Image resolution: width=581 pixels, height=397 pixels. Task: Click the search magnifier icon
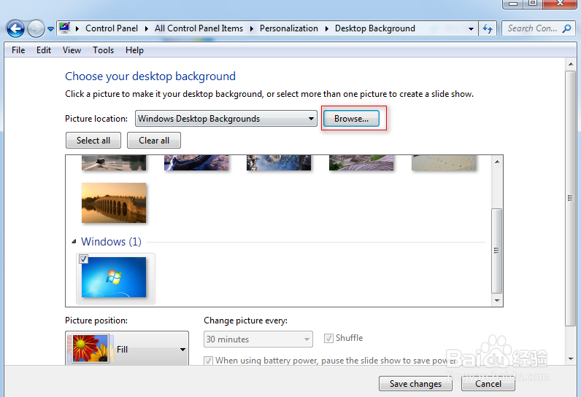(566, 28)
